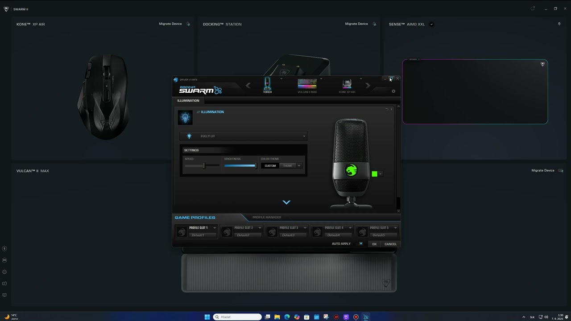Expand more settings with blue down chevron
Viewport: 571px width, 321px height.
pos(286,202)
